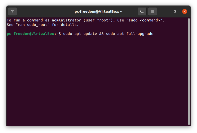Click the search magnifier icon
Image resolution: width=197 pixels, height=133 pixels.
pos(142,11)
